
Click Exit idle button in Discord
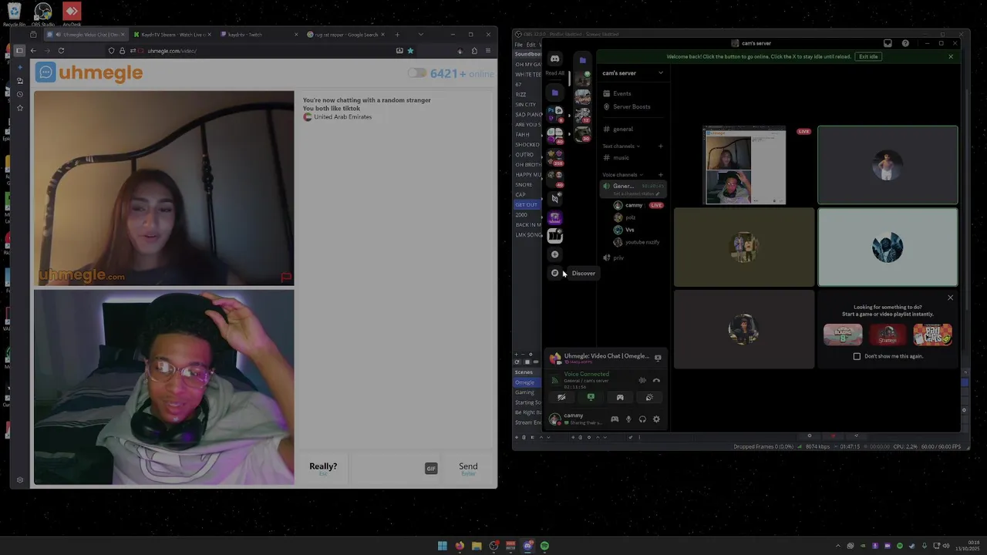(868, 56)
